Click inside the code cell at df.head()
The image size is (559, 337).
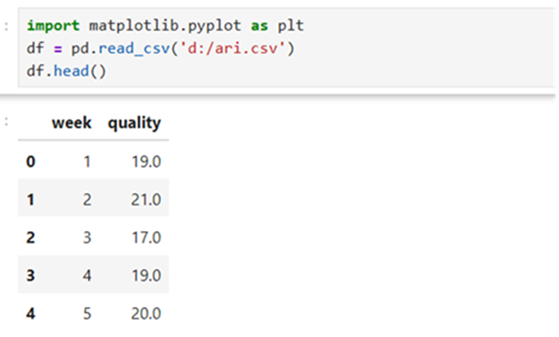point(66,71)
